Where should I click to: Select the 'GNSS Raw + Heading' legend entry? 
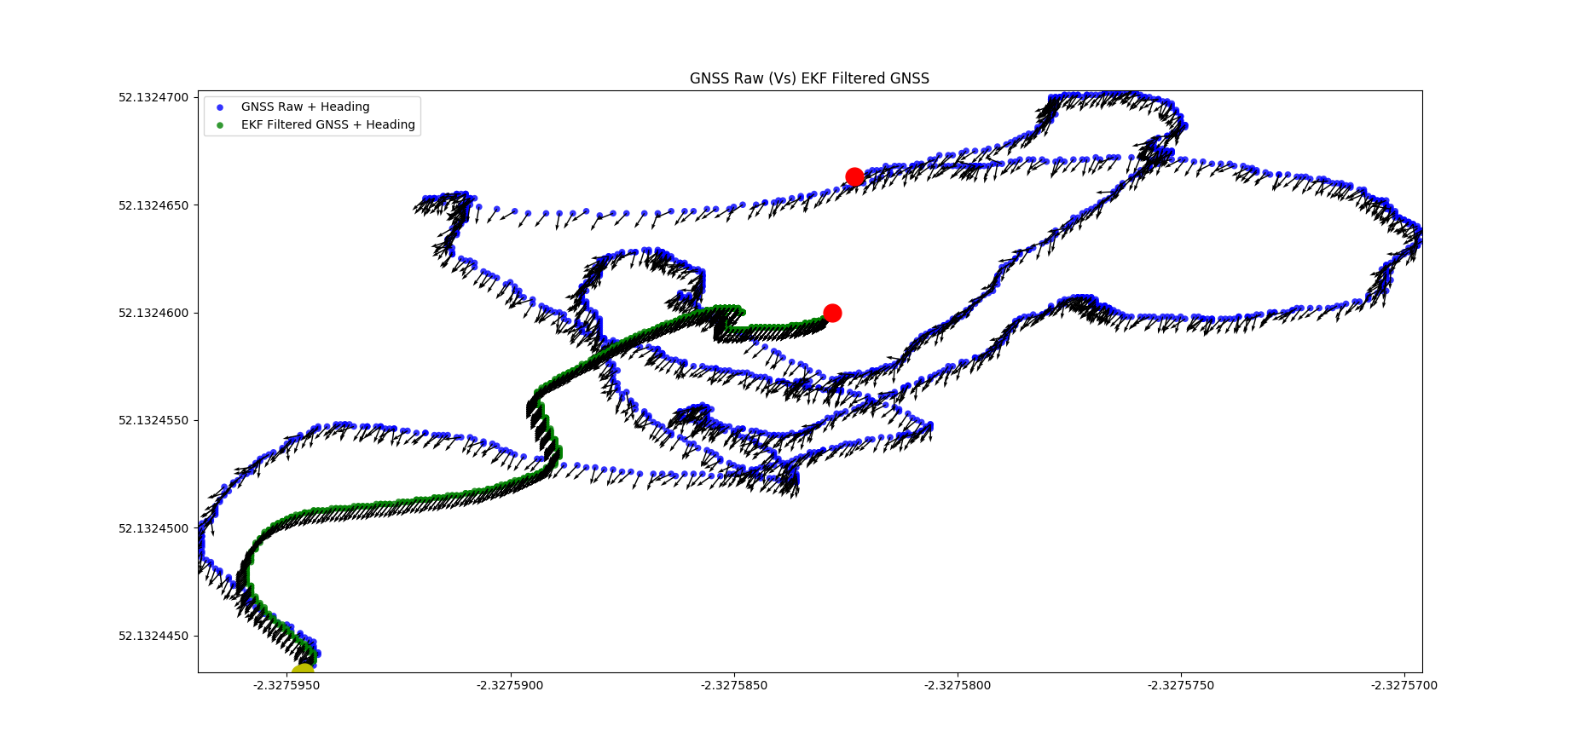[305, 107]
